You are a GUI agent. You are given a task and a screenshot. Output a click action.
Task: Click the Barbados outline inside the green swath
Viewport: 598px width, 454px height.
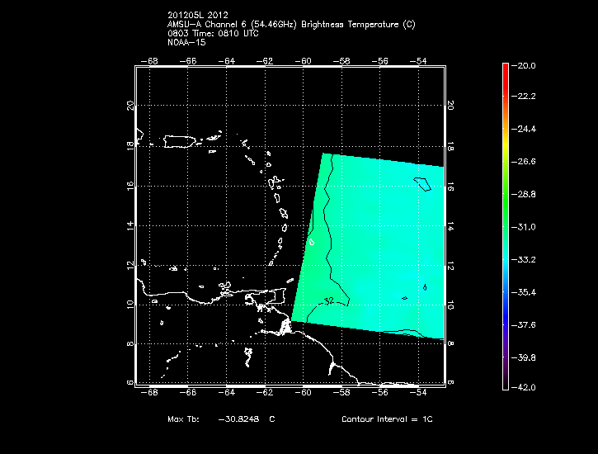(312, 242)
